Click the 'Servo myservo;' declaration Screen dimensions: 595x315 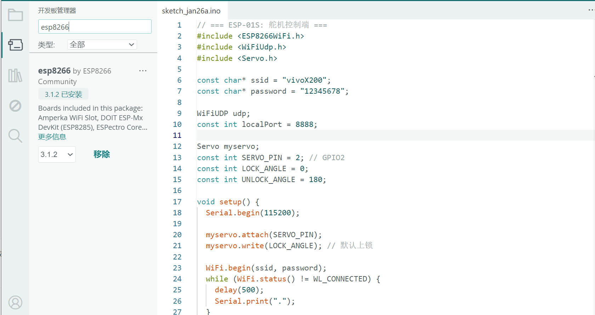click(228, 146)
